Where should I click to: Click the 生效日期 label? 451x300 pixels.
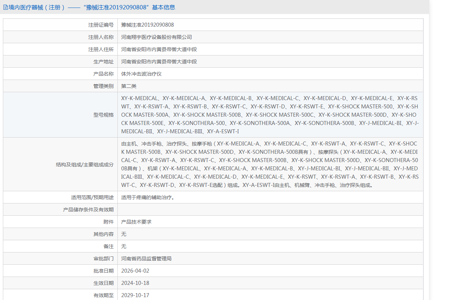pos(103,283)
